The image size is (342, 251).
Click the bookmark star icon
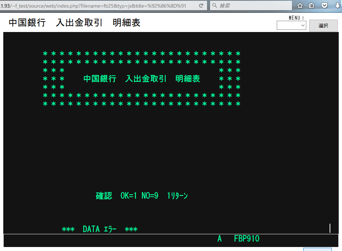click(x=300, y=6)
